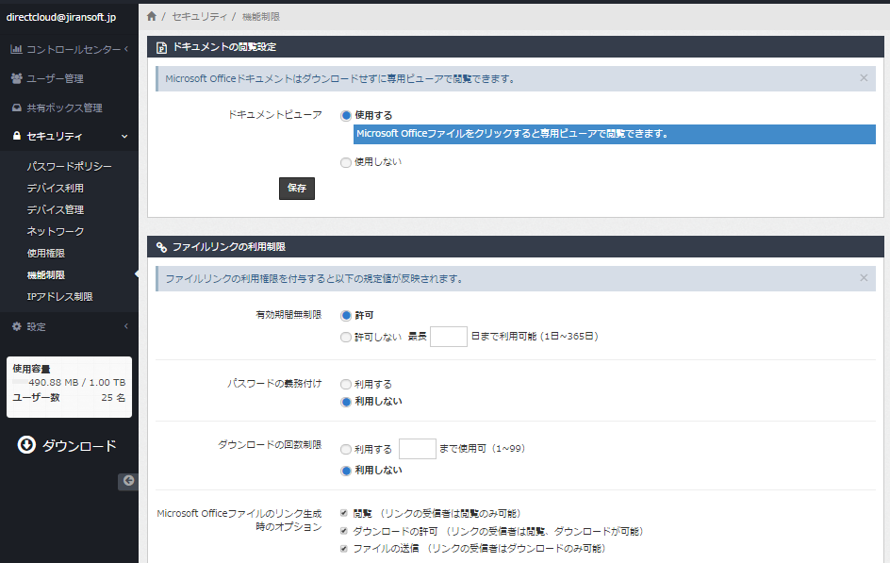
Task: Click the document icon in ドキュメントの閲覧設定 header
Action: point(162,47)
